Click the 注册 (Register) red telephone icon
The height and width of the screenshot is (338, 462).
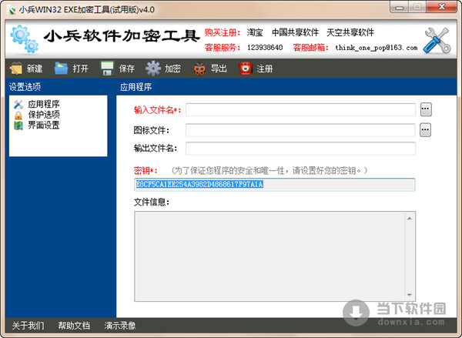click(x=245, y=69)
